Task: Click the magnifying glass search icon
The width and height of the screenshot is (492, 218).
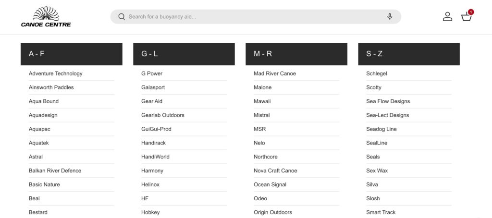Action: (122, 17)
